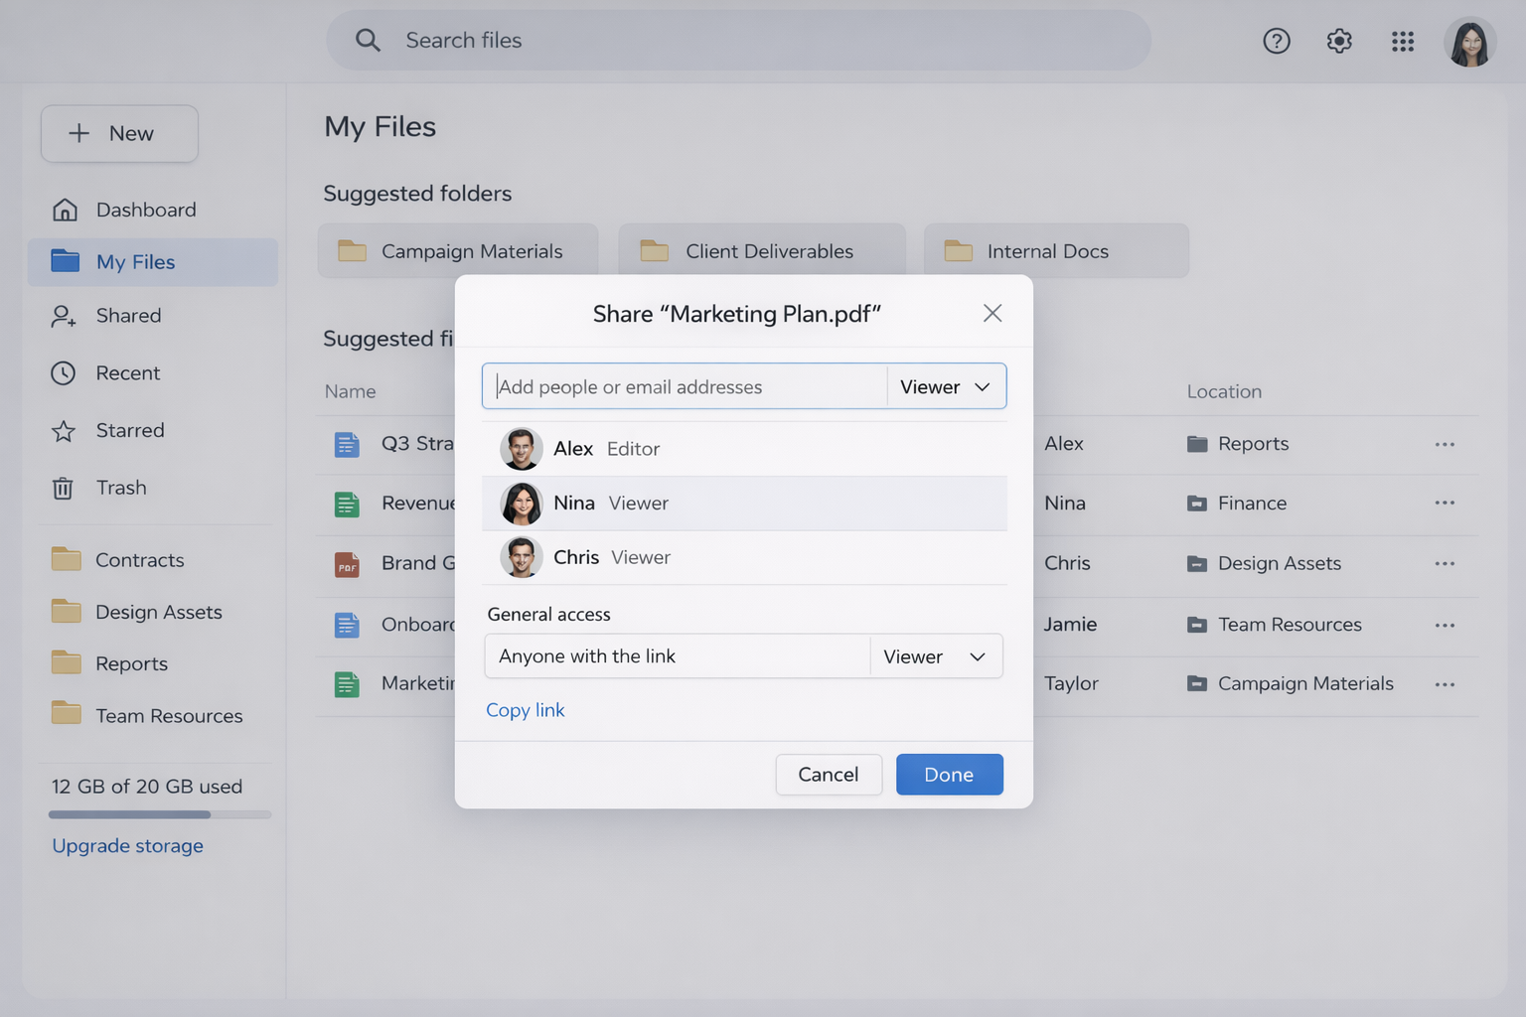Click the storage usage progress bar
Image resolution: width=1526 pixels, height=1017 pixels.
tap(159, 814)
